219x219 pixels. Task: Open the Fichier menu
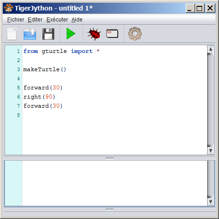(x=16, y=20)
